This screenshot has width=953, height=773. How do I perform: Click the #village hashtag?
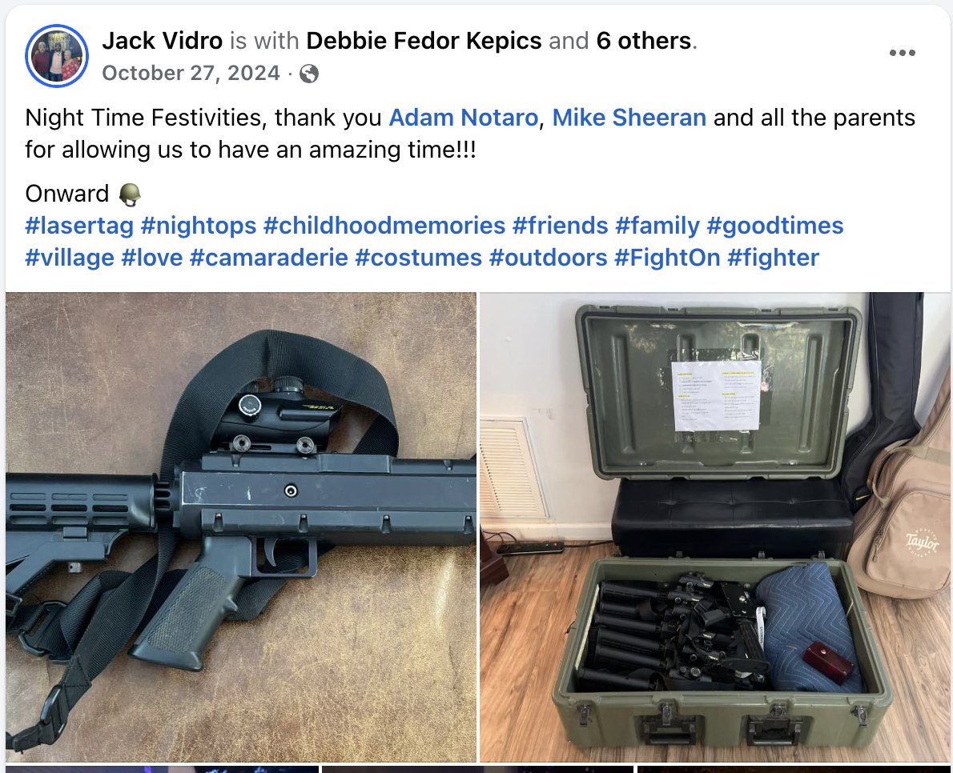click(70, 258)
